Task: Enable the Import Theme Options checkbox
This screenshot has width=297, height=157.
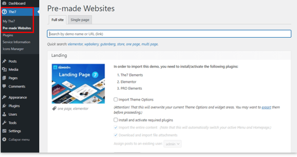Action: [x=116, y=100]
